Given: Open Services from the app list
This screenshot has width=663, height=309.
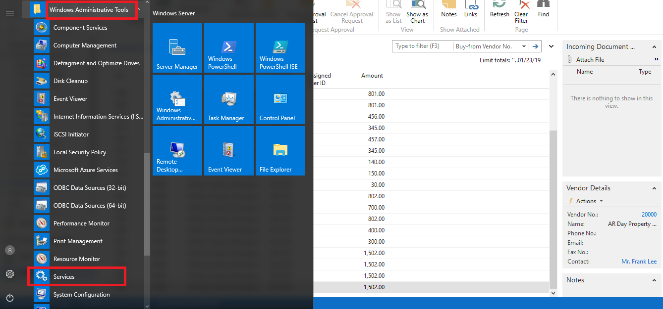Looking at the screenshot, I should pos(88,277).
